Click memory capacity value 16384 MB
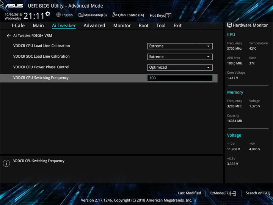Screen dimensions: 273x205 [235, 121]
